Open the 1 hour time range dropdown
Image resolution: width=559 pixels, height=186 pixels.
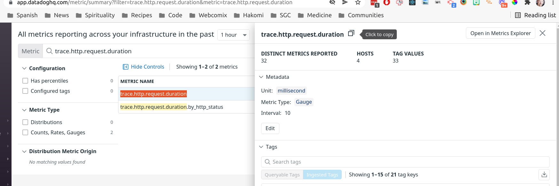coord(234,35)
